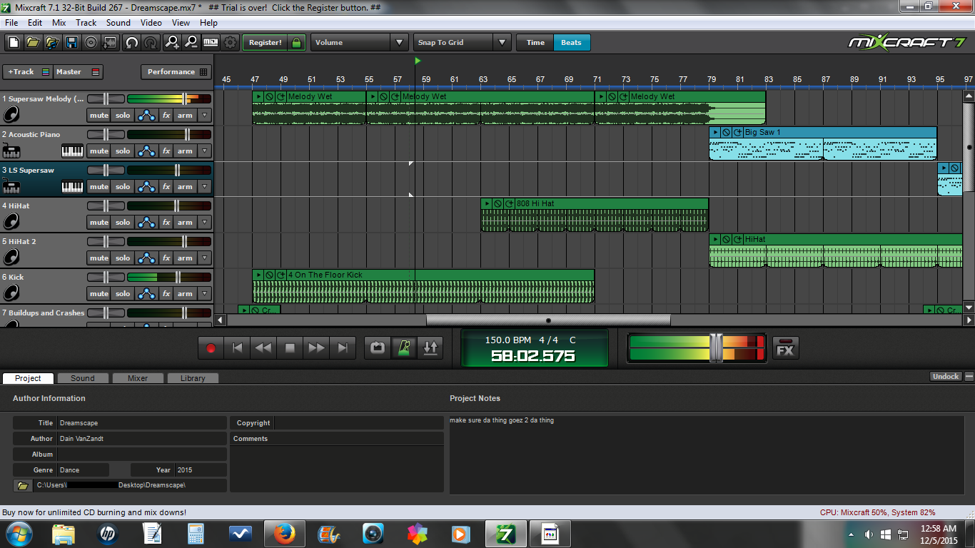Image resolution: width=975 pixels, height=548 pixels.
Task: Click the master volume slider handle
Action: pyautogui.click(x=716, y=347)
